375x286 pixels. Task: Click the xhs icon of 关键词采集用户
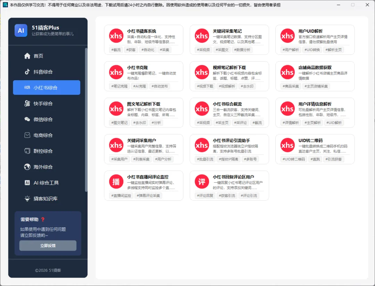(x=116, y=145)
